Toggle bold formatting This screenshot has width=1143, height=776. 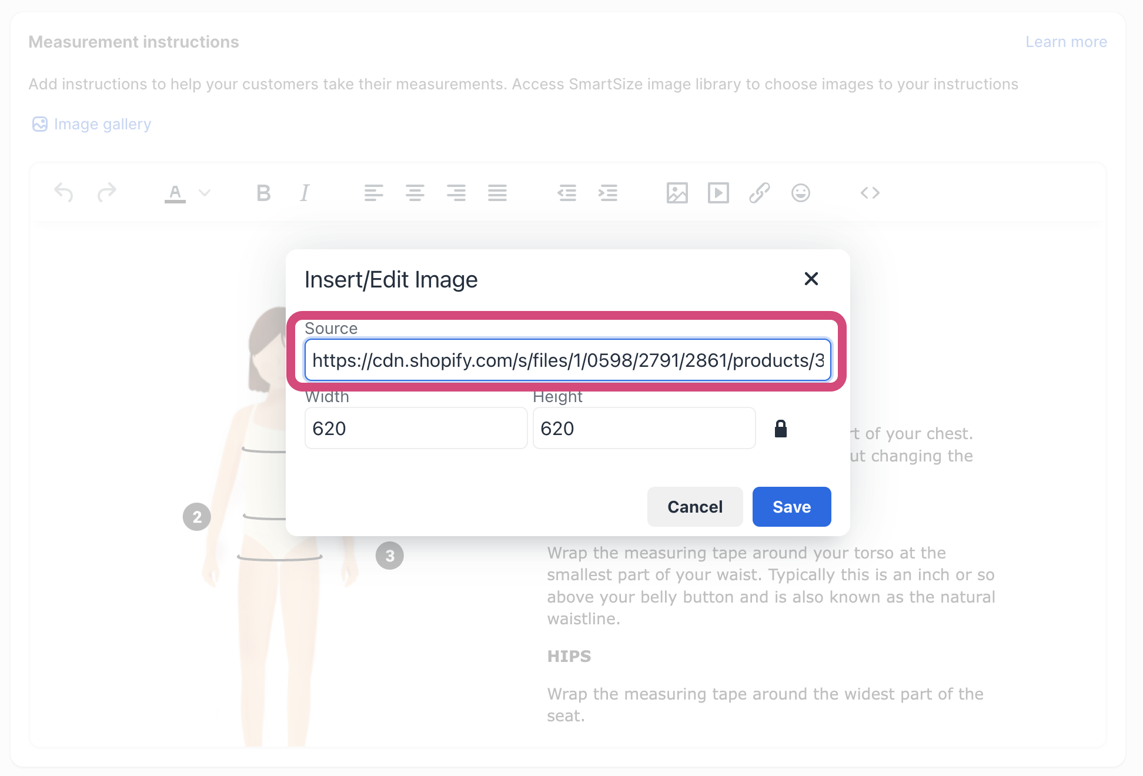click(x=263, y=193)
